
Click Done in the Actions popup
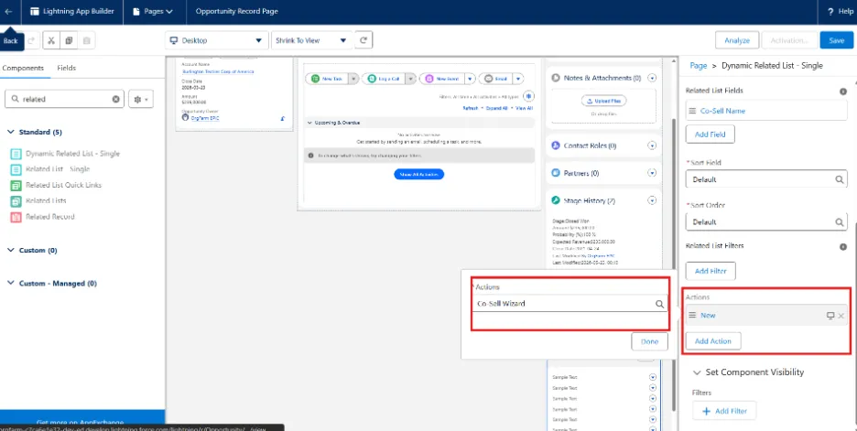coord(649,341)
